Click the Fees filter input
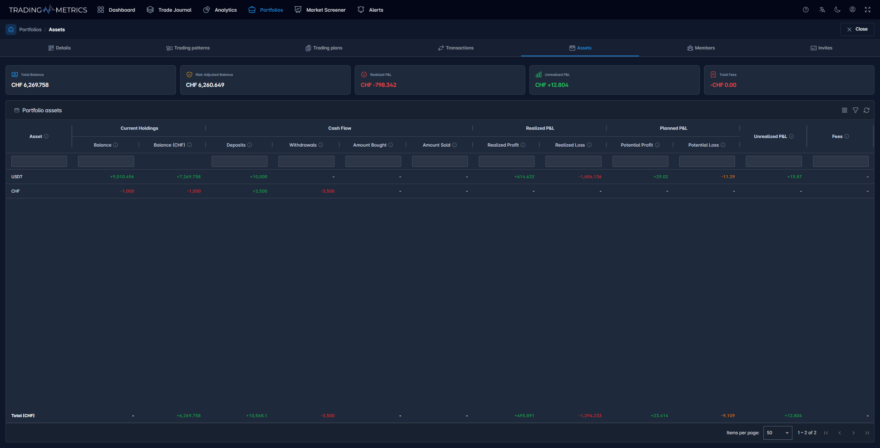 point(841,161)
